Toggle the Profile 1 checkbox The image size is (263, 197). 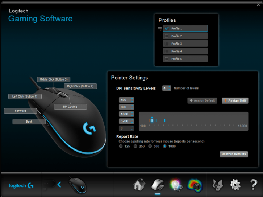[167, 28]
